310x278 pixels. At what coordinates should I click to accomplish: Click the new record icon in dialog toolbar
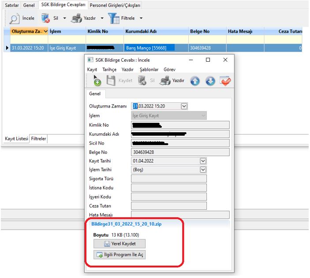[97, 81]
